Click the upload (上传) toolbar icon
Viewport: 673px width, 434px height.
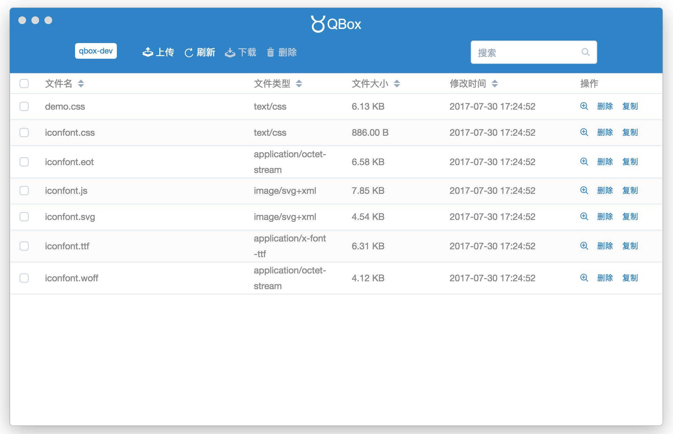click(148, 52)
